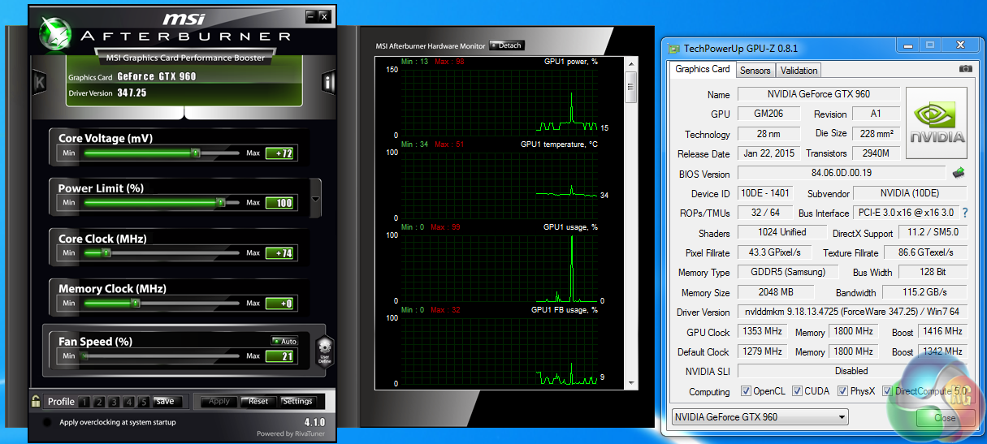This screenshot has height=444, width=987.
Task: Switch to the Sensors tab
Action: pyautogui.click(x=755, y=71)
